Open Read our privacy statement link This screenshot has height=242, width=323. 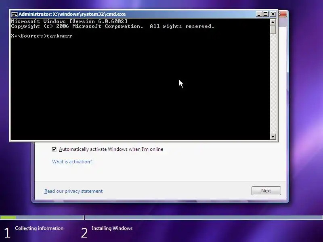73,191
